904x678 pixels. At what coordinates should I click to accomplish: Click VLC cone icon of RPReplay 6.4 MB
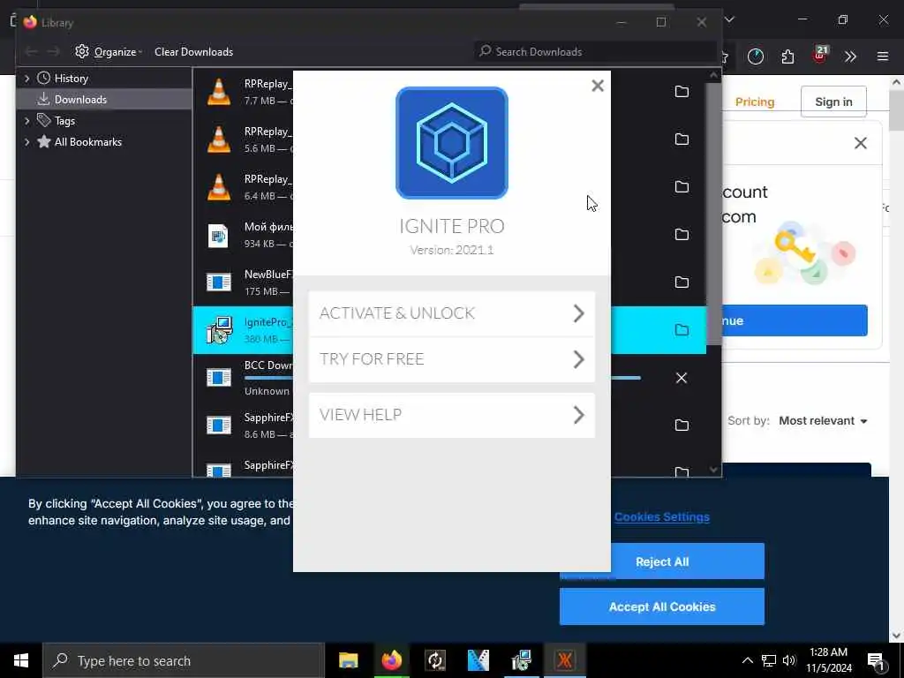[219, 187]
